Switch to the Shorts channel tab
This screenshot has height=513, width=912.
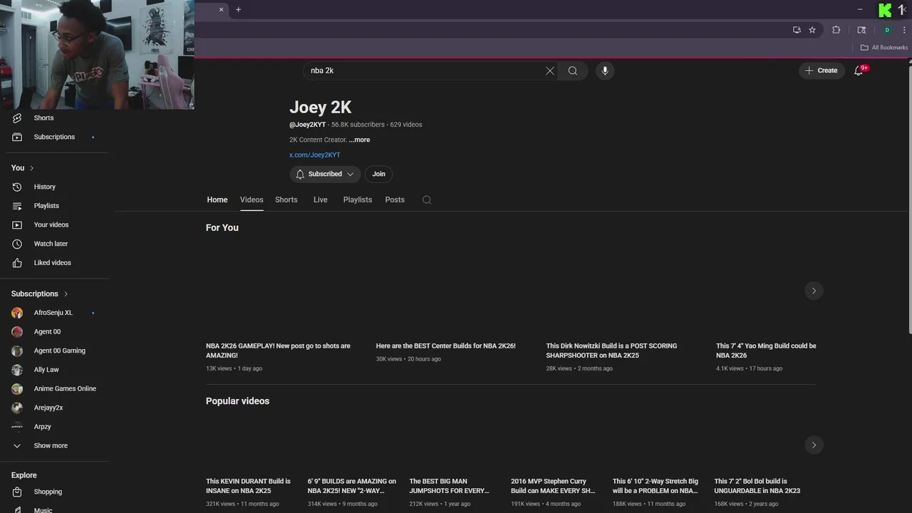286,199
